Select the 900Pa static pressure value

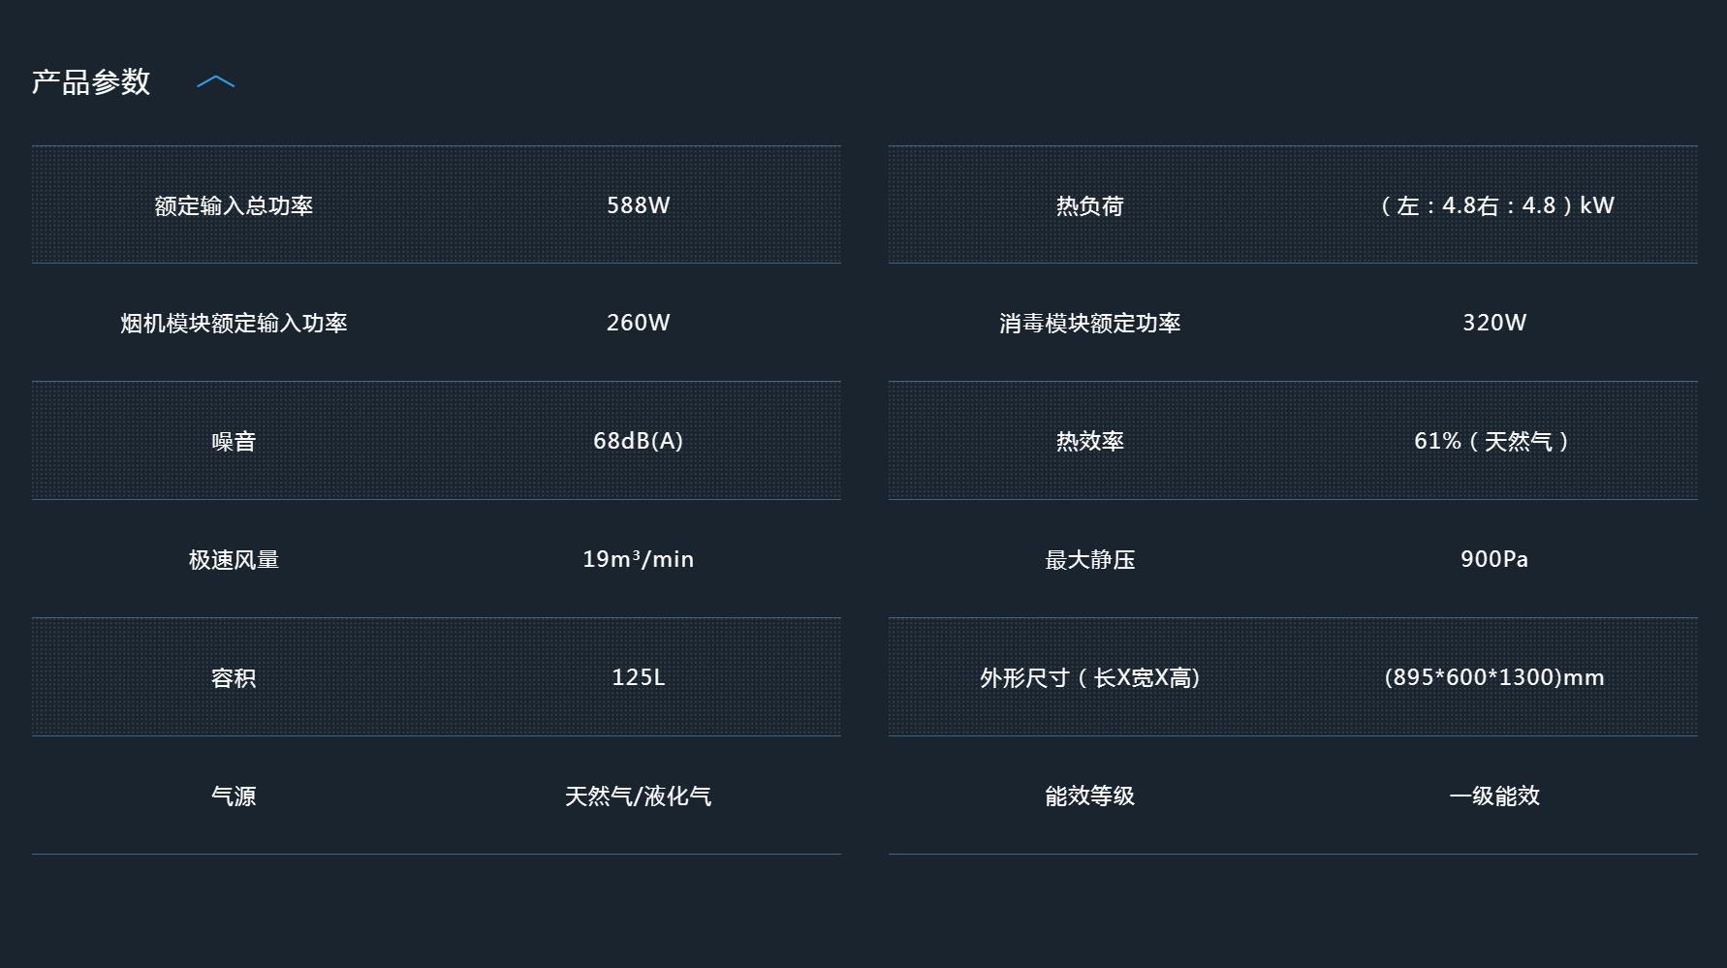click(1493, 559)
